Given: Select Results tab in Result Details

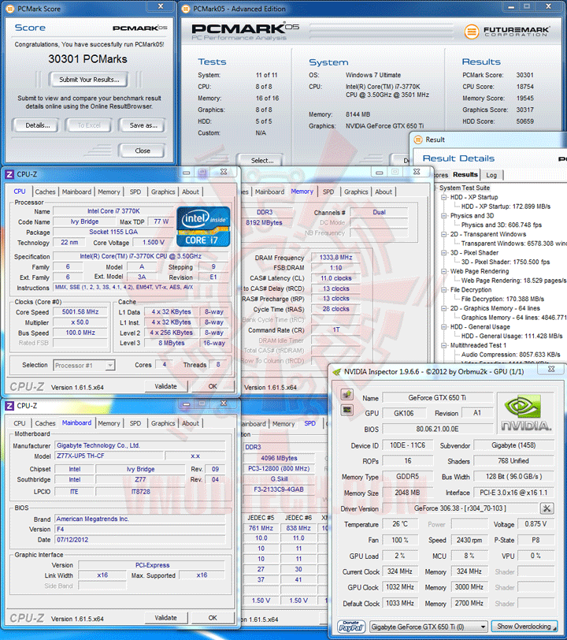Looking at the screenshot, I should pyautogui.click(x=465, y=175).
